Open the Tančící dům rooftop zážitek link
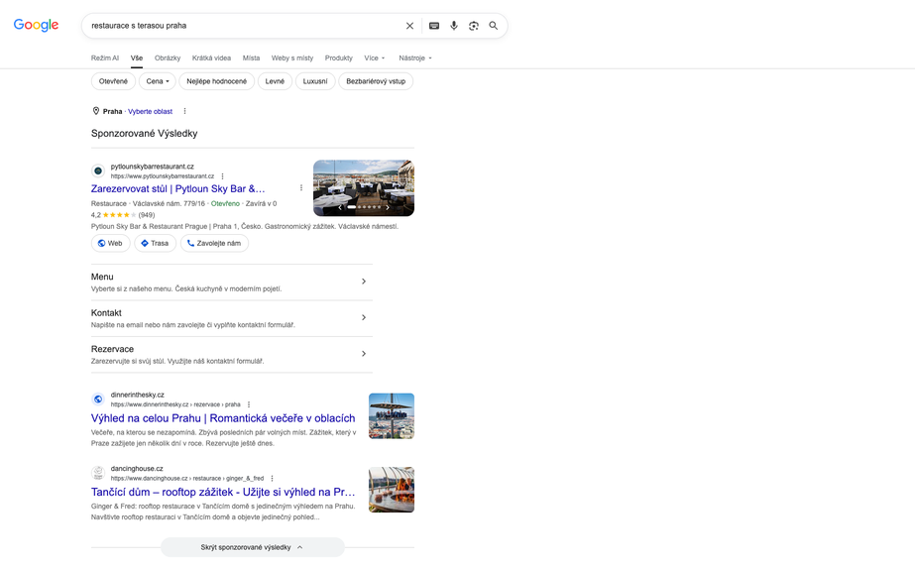 point(223,492)
